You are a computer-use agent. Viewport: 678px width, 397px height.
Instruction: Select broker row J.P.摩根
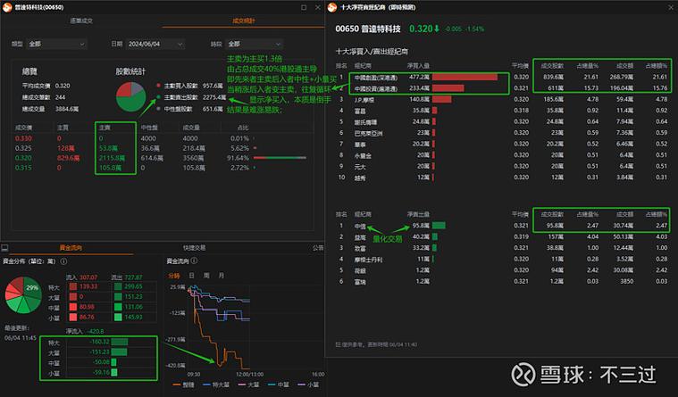pyautogui.click(x=502, y=99)
